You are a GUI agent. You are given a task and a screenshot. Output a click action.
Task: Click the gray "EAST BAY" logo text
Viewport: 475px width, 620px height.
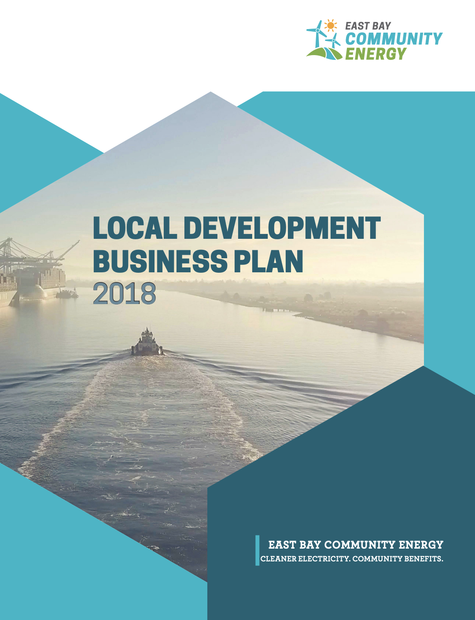[368, 26]
